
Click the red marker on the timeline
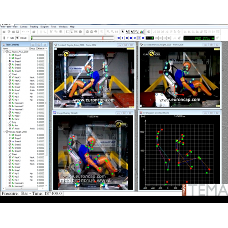[103, 38]
